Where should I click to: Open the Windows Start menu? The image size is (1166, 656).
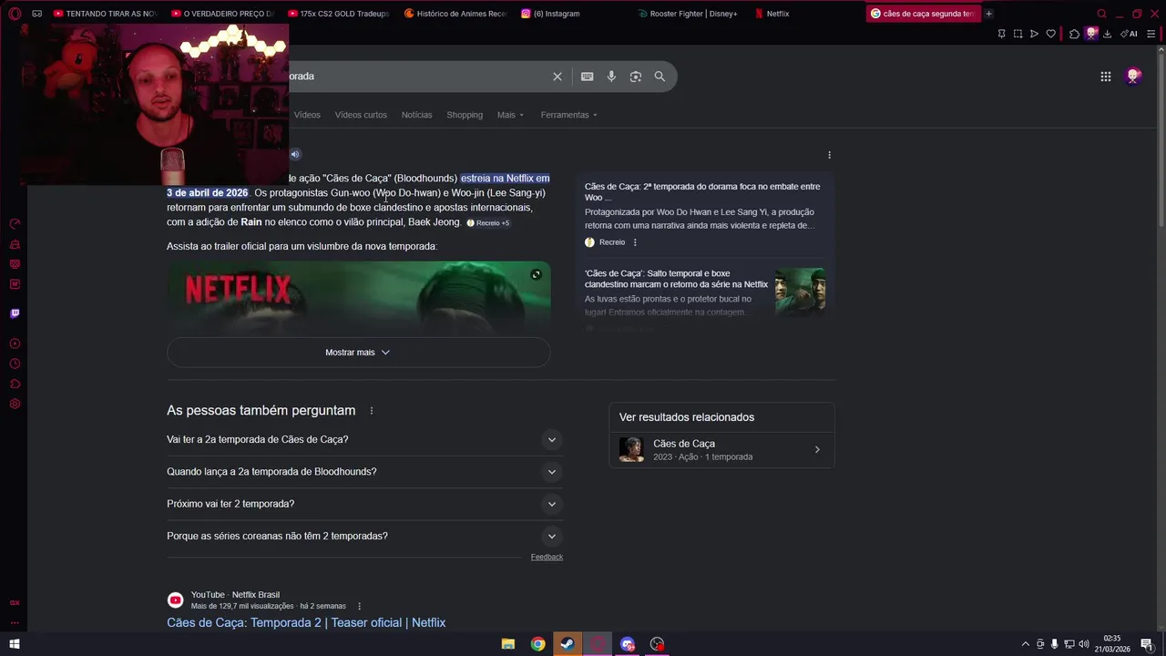point(15,645)
